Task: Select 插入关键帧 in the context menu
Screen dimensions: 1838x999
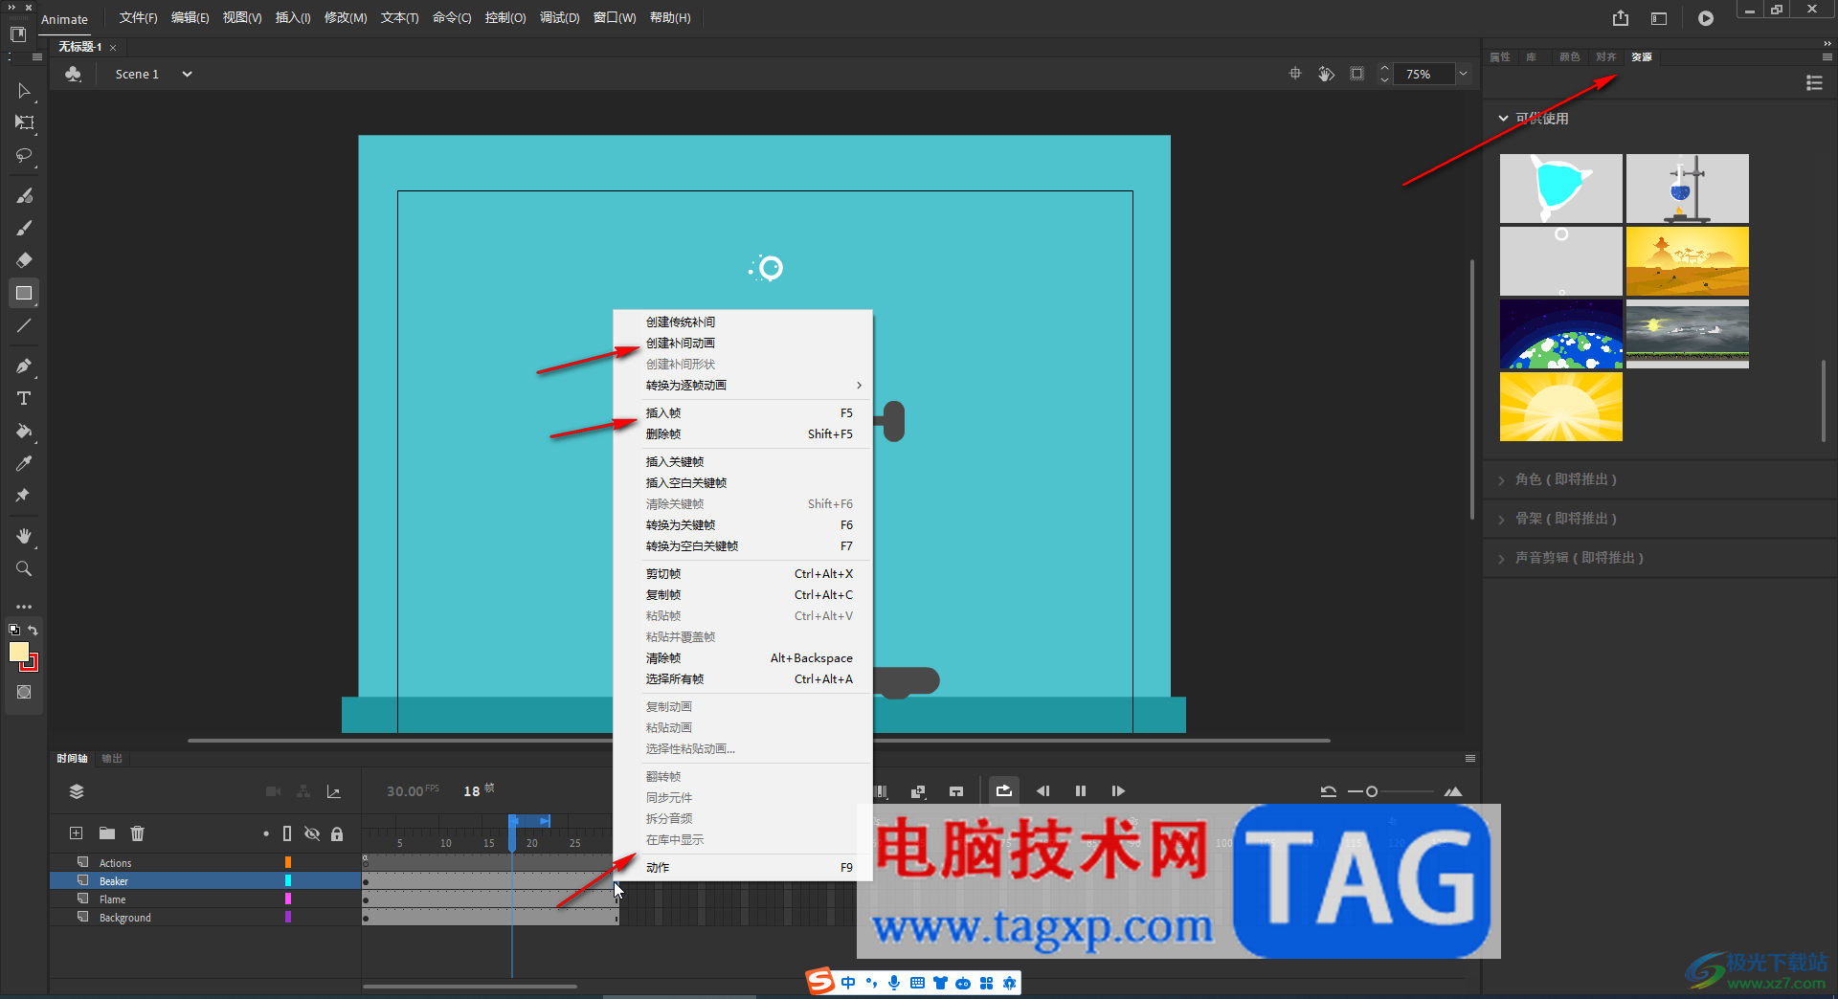Action: coord(674,462)
